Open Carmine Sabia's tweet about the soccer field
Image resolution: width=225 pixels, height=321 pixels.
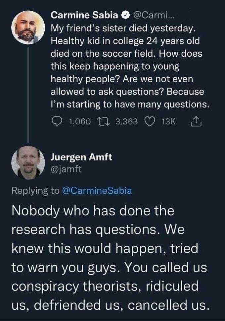(x=129, y=66)
